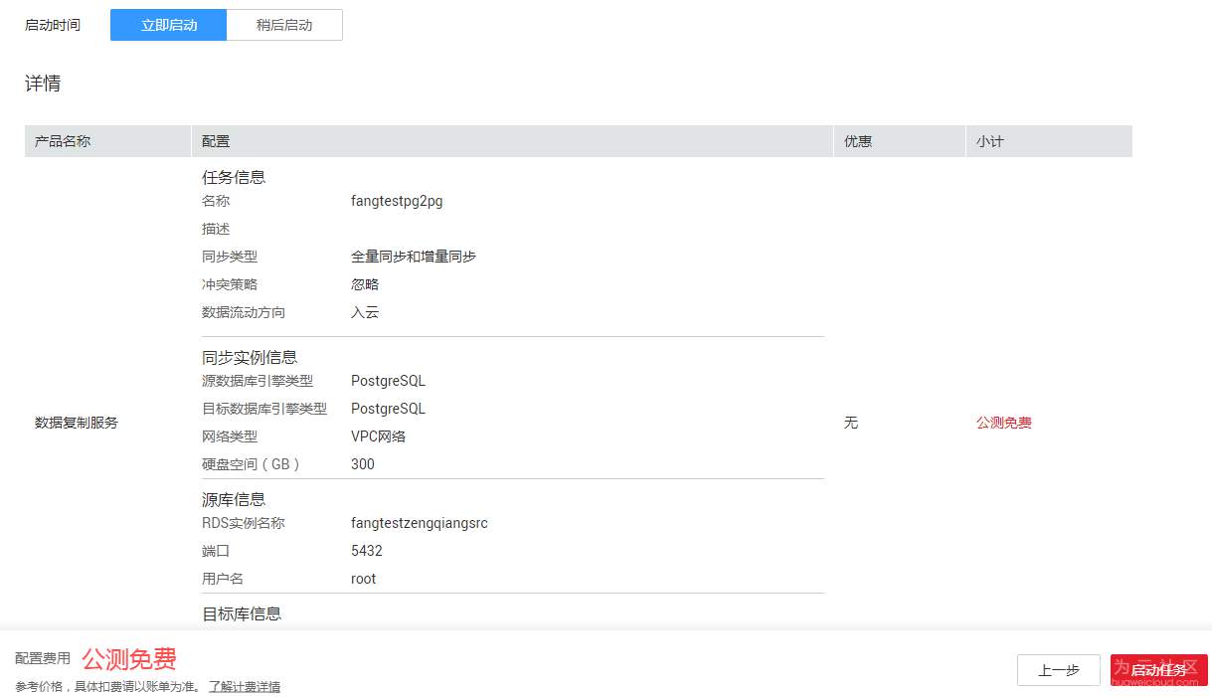Click the 目标库信息 section heading

[x=242, y=613]
